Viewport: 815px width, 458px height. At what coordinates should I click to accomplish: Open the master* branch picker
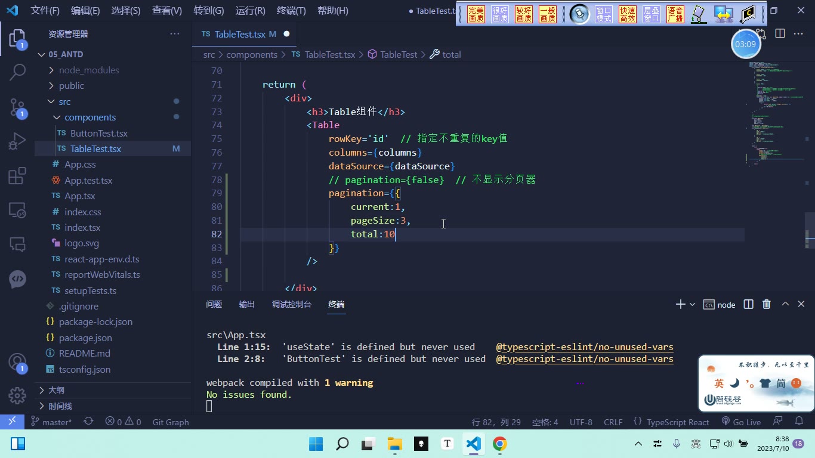(x=51, y=422)
